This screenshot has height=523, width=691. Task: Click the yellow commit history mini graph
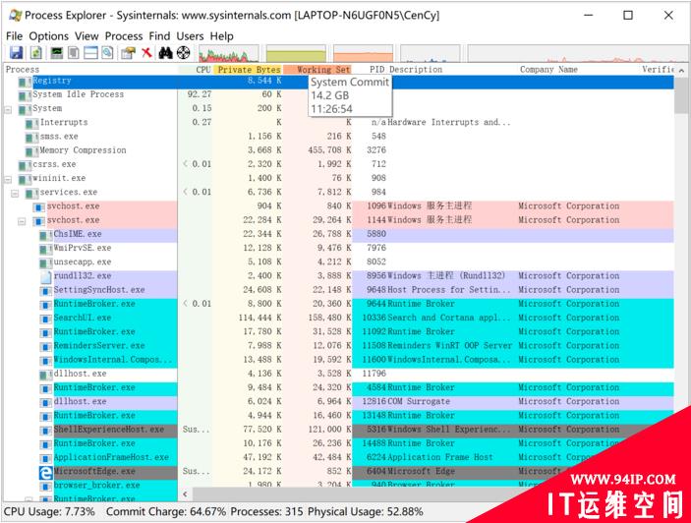pos(296,53)
